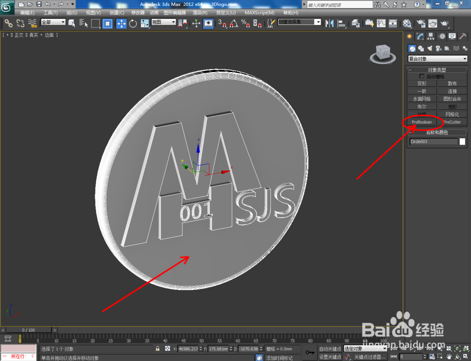Open the 创建(C) menu
This screenshot has height=361, width=471.
(x=117, y=13)
